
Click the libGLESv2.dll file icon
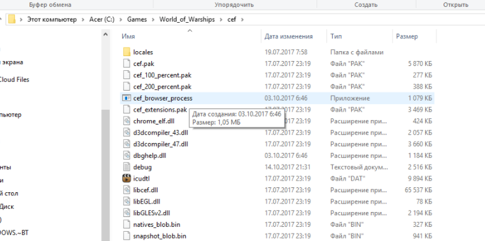pos(126,213)
